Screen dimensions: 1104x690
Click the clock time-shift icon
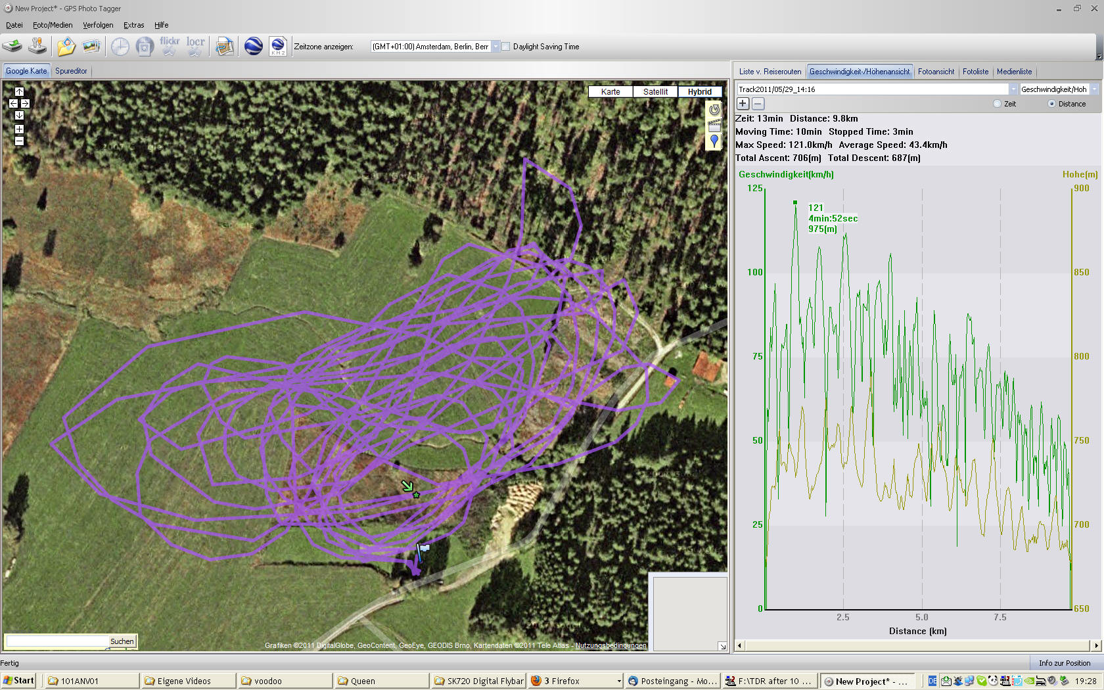[120, 47]
